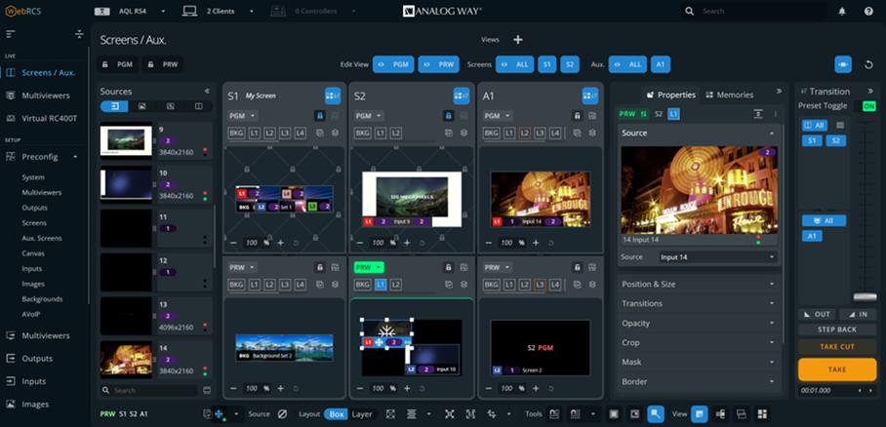The width and height of the screenshot is (886, 427).
Task: Click the clear Source icon in bottom toolbar
Action: (x=282, y=414)
